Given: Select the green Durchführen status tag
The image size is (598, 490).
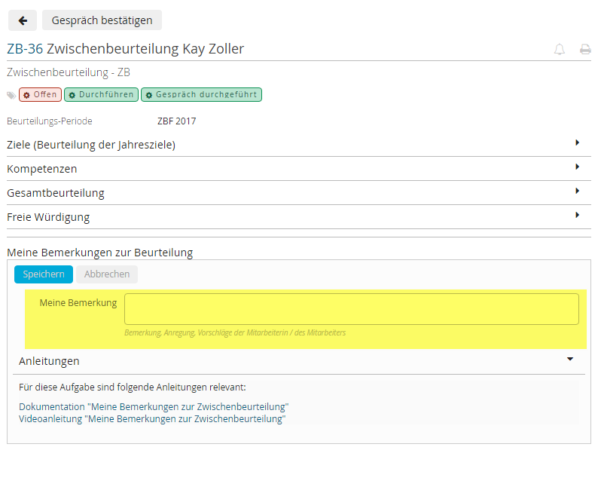Looking at the screenshot, I should (x=101, y=95).
